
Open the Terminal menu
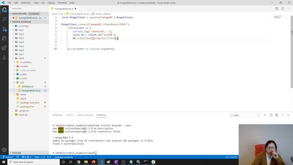(x=62, y=3)
